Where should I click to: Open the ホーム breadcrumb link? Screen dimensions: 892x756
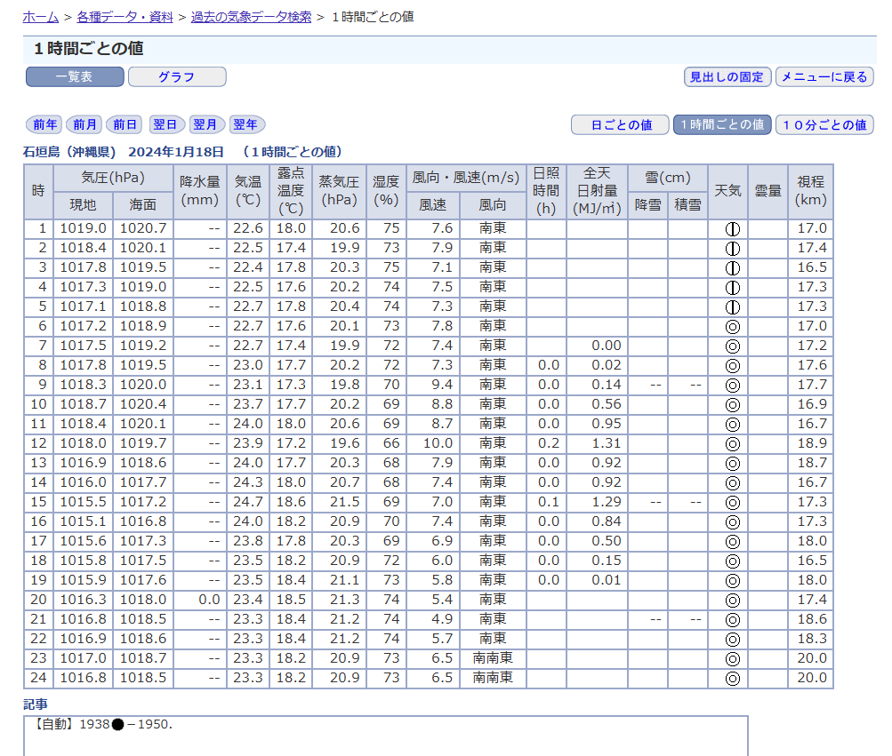(41, 17)
